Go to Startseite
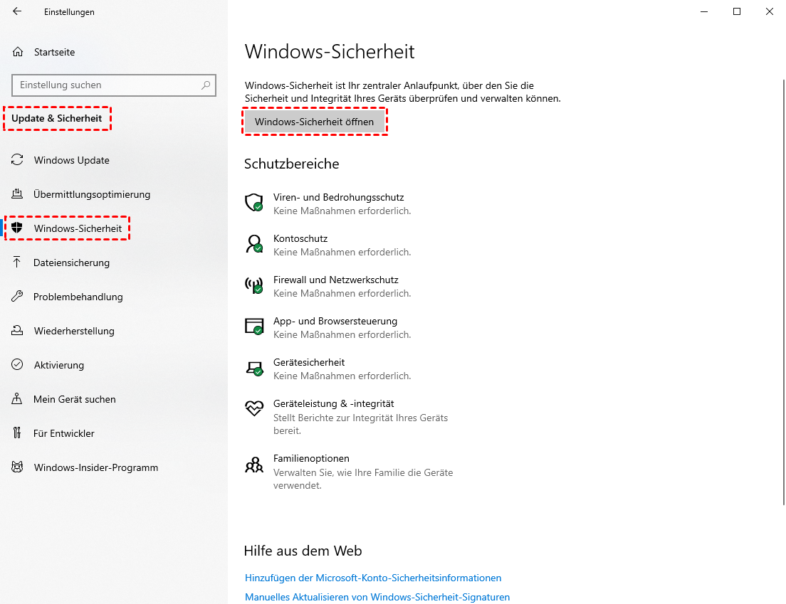 pos(54,52)
